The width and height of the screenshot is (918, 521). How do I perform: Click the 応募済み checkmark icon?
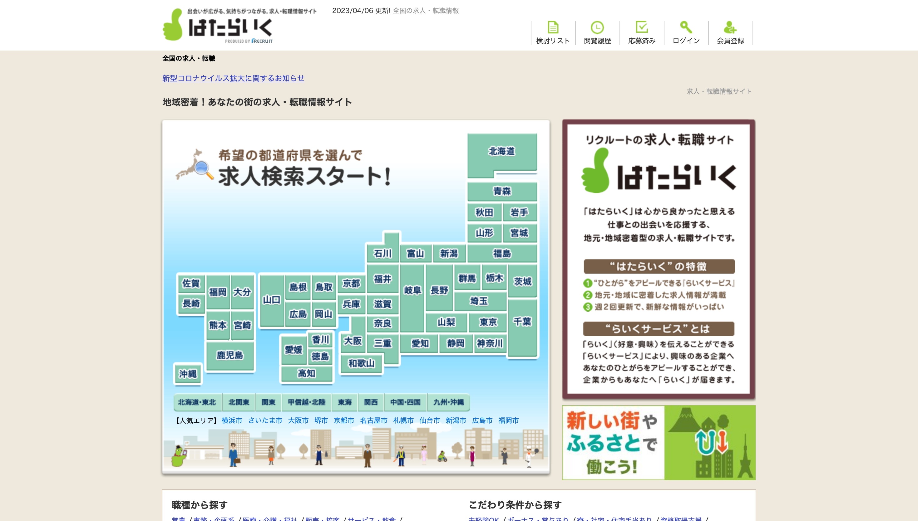pyautogui.click(x=642, y=27)
